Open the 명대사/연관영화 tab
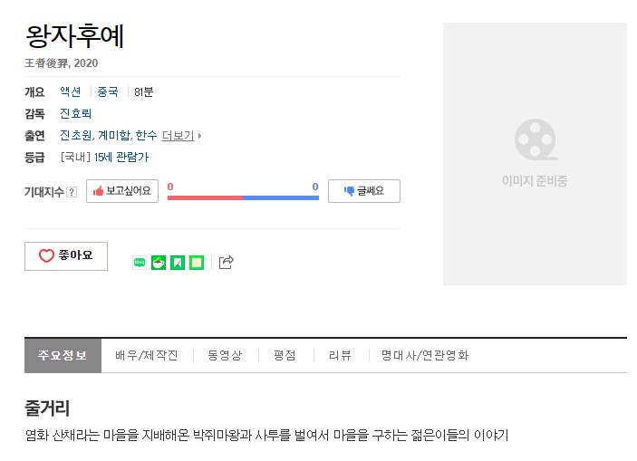This screenshot has width=637, height=461. [x=425, y=355]
